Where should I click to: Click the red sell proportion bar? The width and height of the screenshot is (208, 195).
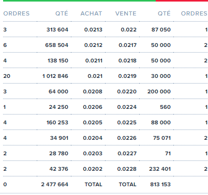[182, 1]
